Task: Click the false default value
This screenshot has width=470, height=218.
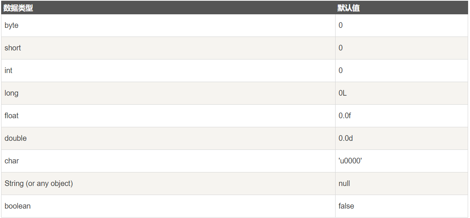Action: click(346, 206)
